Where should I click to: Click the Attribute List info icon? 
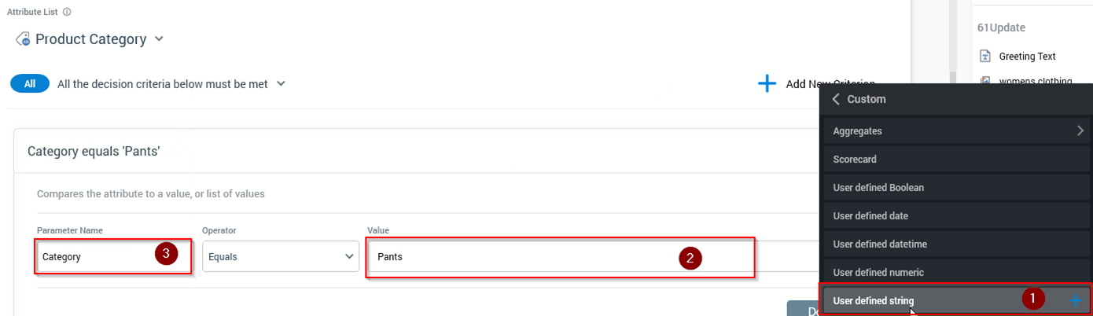(67, 12)
